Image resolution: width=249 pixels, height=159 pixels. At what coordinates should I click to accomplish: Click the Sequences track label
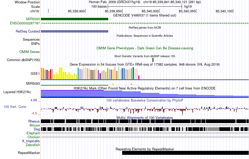[x=31, y=39]
